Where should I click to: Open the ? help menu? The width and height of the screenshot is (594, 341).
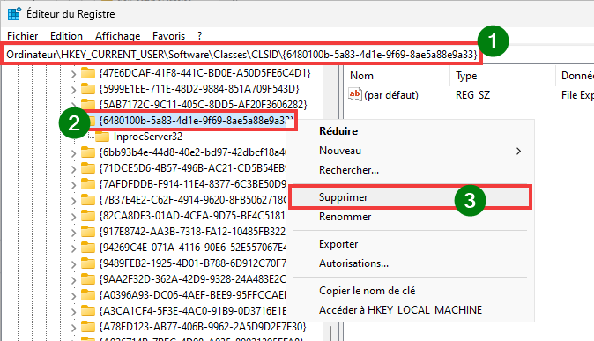pos(200,36)
